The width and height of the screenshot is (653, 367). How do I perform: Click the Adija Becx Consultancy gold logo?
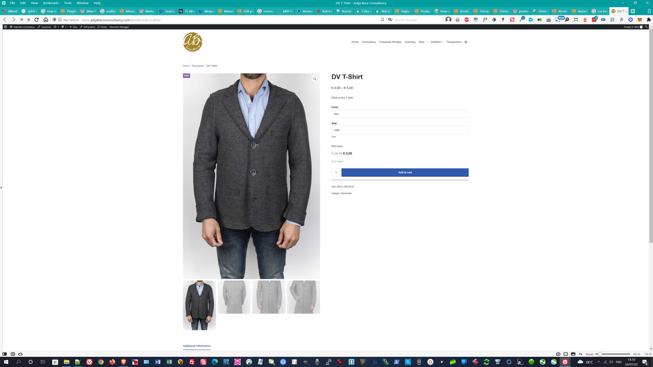coord(193,42)
